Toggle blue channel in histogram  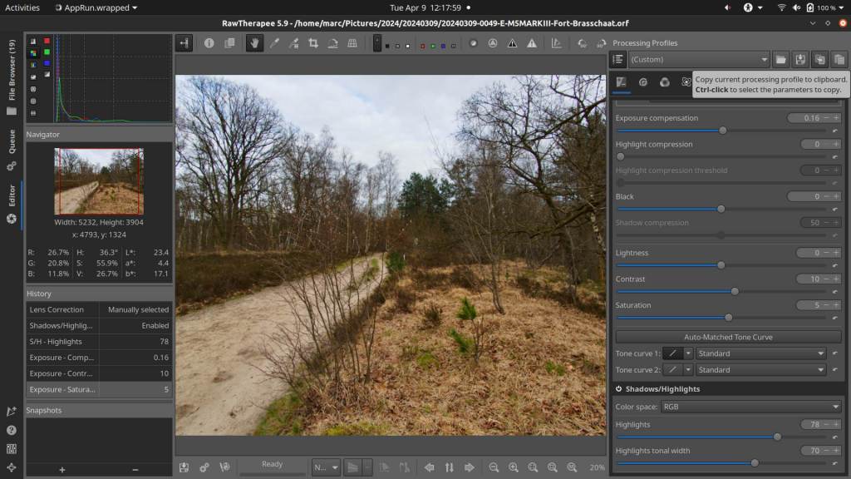click(47, 63)
